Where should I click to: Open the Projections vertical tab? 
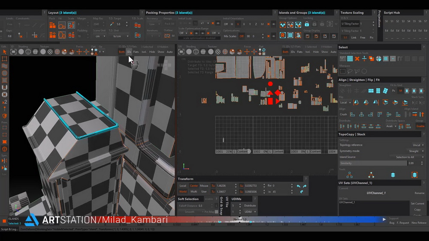[x=379, y=19]
